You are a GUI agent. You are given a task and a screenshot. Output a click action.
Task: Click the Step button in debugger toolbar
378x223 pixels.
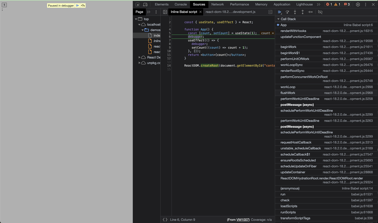(310, 12)
